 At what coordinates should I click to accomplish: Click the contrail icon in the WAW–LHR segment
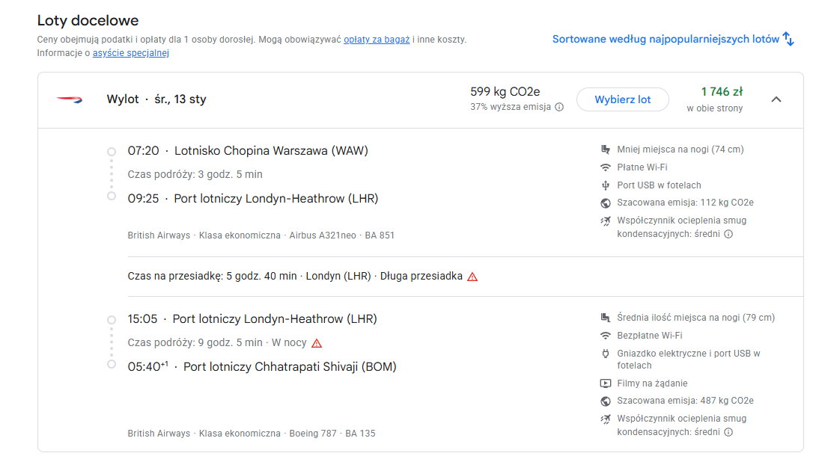point(605,221)
